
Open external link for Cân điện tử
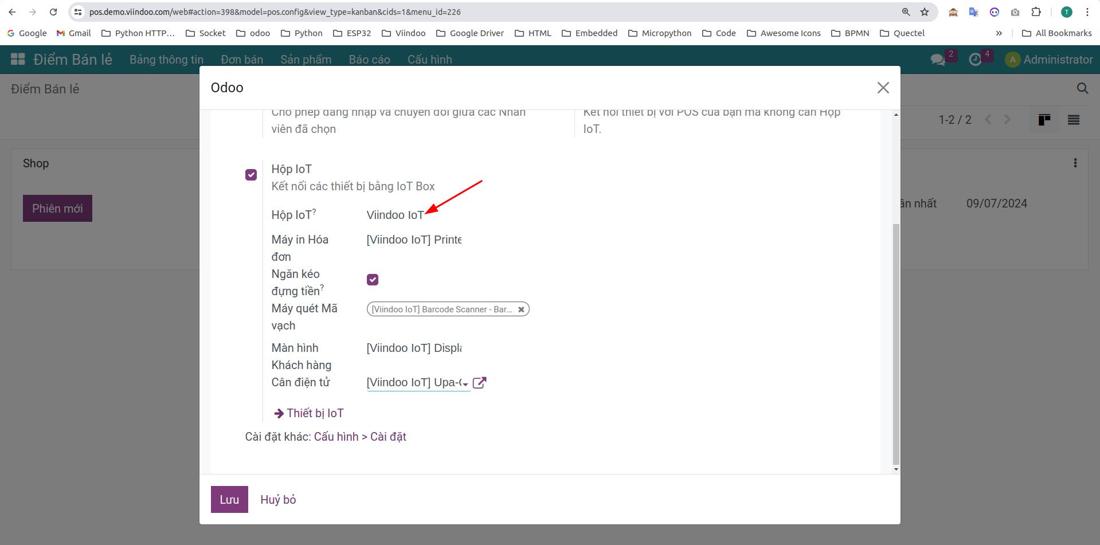479,383
